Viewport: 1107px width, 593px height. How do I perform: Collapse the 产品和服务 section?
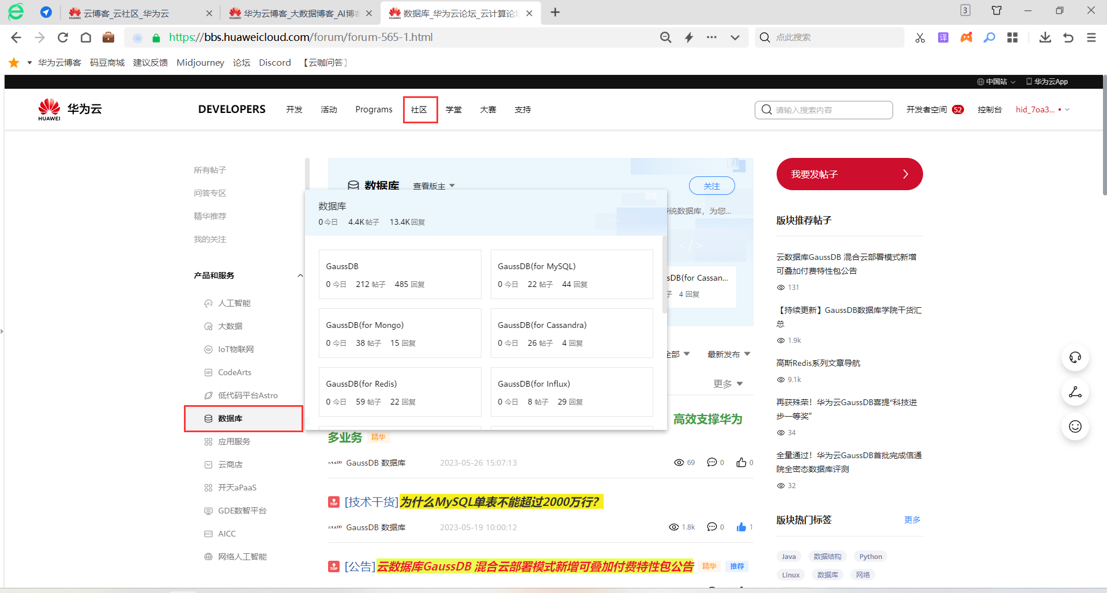pos(300,275)
